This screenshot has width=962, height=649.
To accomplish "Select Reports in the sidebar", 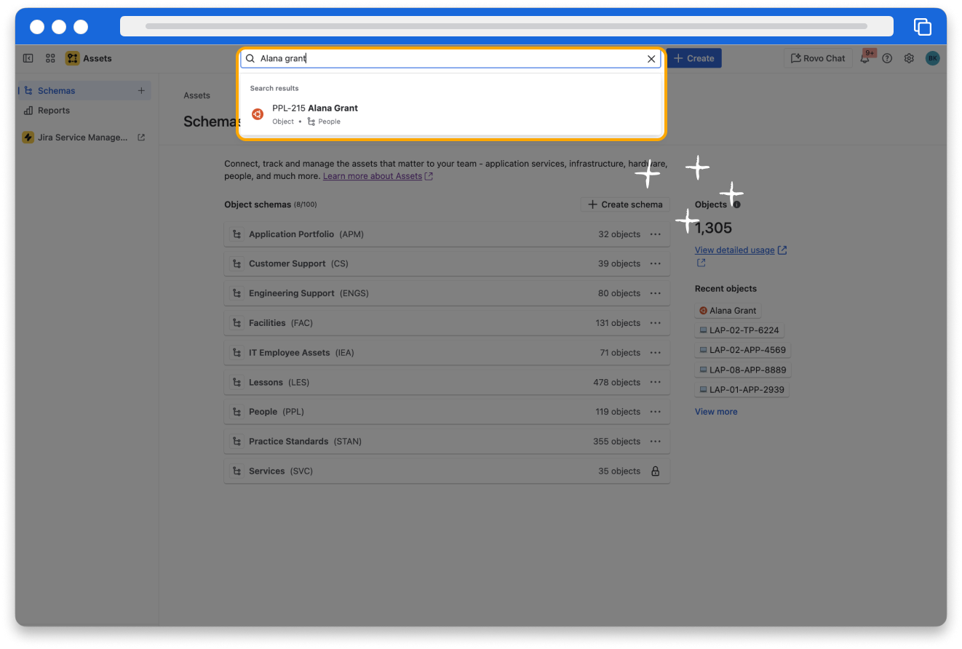I will 54,111.
